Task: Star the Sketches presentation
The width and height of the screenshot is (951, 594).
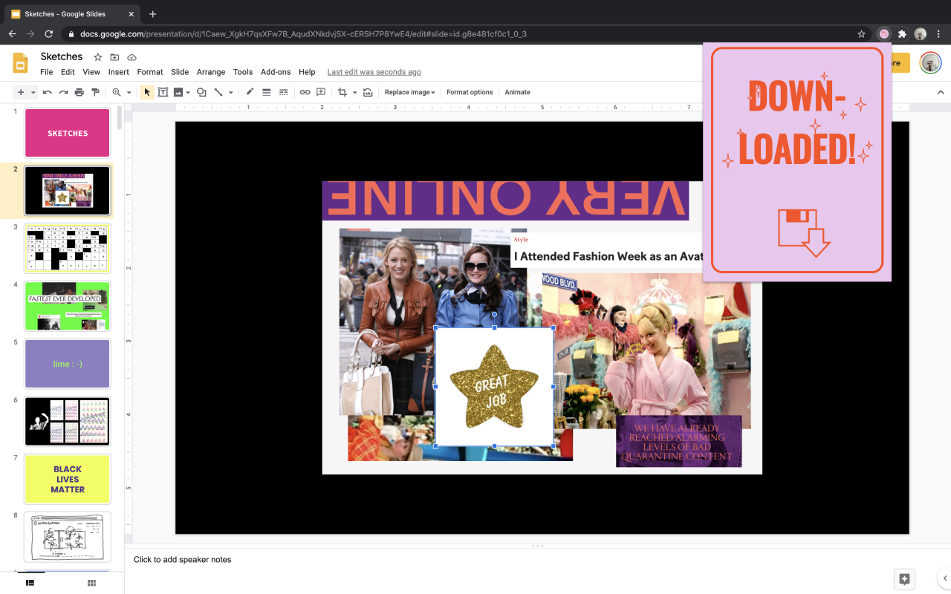Action: coord(97,56)
